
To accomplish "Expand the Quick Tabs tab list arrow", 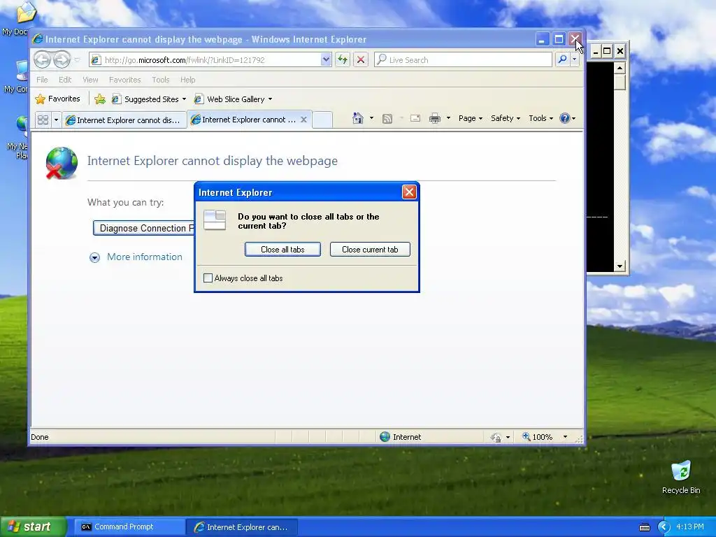I will (56, 120).
